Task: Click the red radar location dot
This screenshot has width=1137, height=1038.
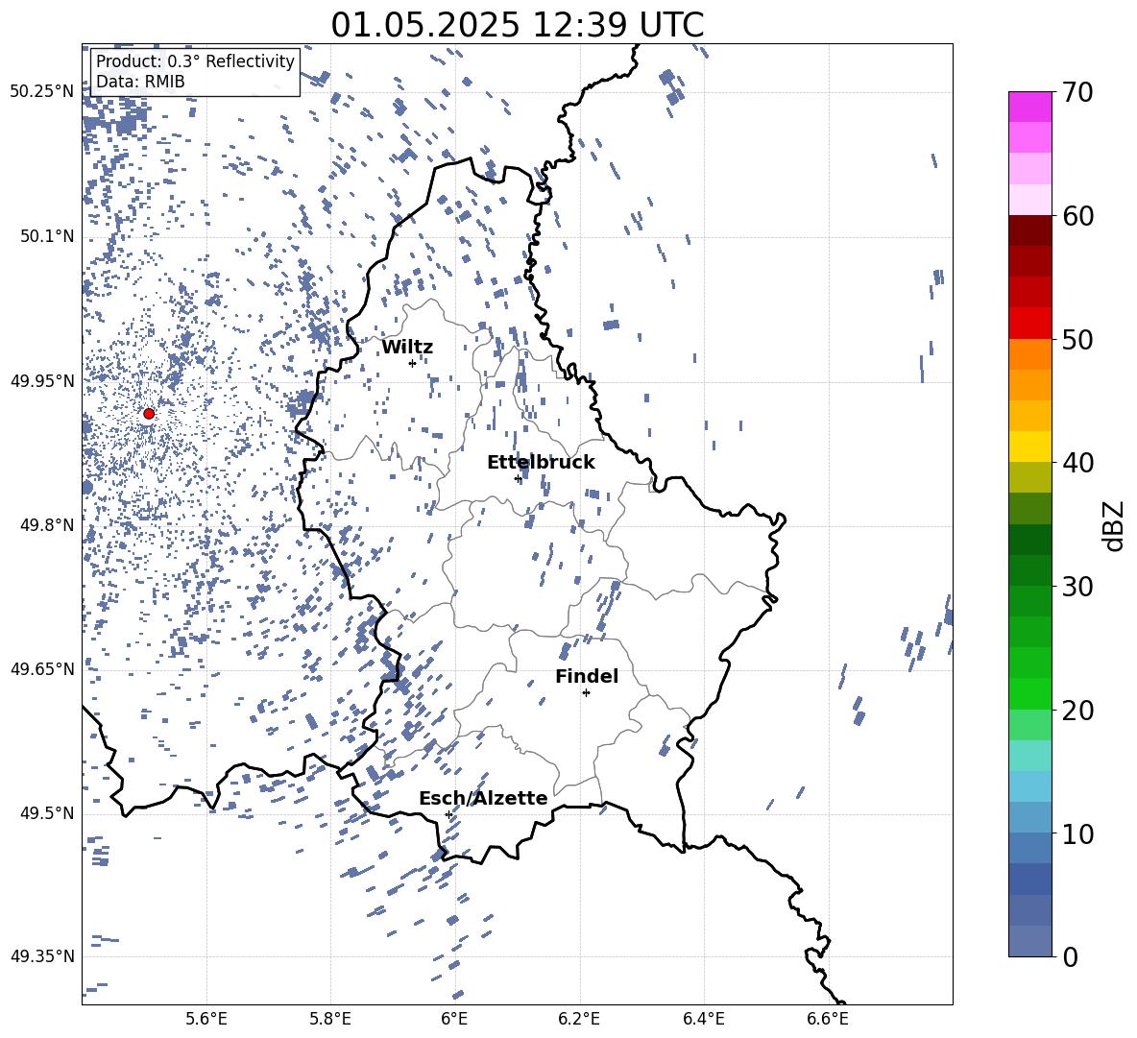Action: click(x=149, y=414)
